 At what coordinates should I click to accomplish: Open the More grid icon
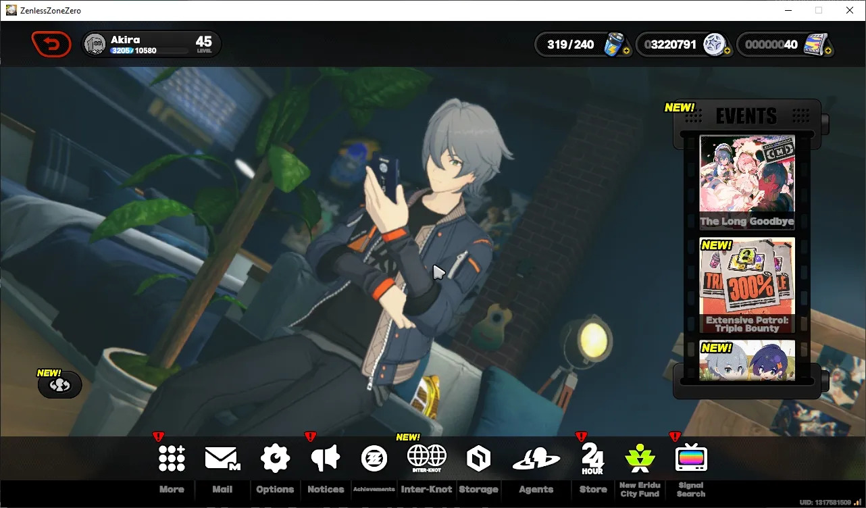pyautogui.click(x=172, y=458)
